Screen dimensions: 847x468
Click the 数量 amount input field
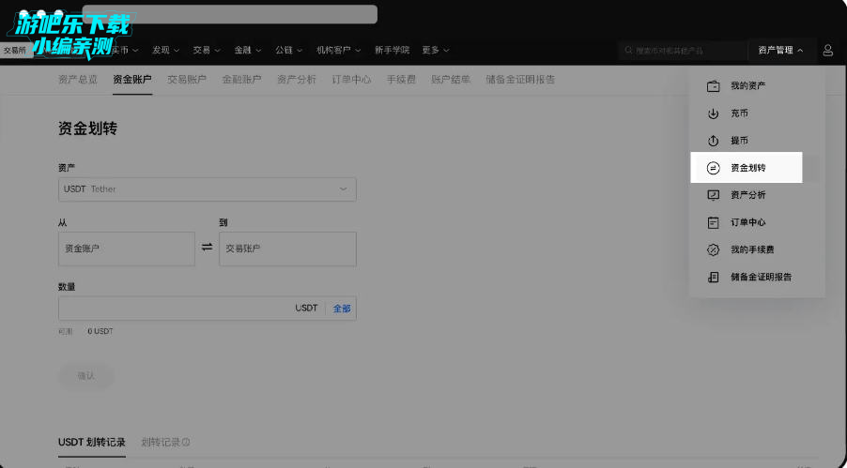(174, 309)
